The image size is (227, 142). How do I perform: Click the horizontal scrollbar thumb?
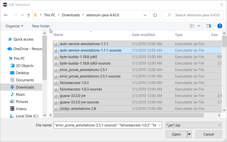129,115
